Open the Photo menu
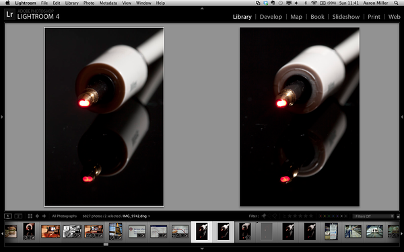The height and width of the screenshot is (252, 404). tap(89, 3)
